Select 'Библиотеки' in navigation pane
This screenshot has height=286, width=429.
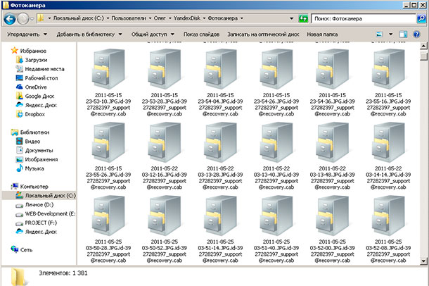(30, 132)
